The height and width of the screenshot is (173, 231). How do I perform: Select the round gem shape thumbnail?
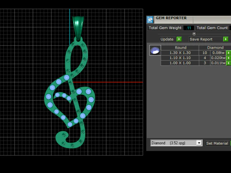point(155,50)
